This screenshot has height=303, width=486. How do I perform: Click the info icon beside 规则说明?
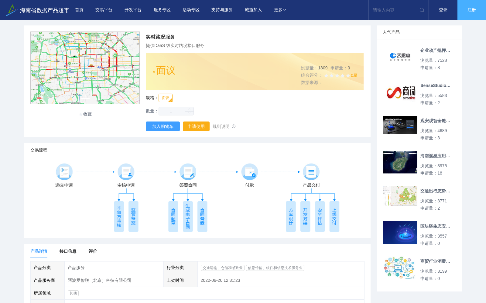[x=234, y=126]
